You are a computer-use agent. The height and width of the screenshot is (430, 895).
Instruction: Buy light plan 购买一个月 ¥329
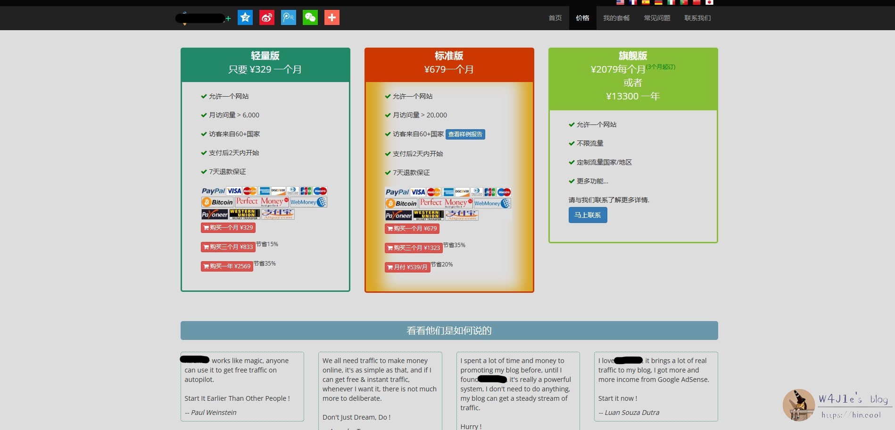click(228, 228)
